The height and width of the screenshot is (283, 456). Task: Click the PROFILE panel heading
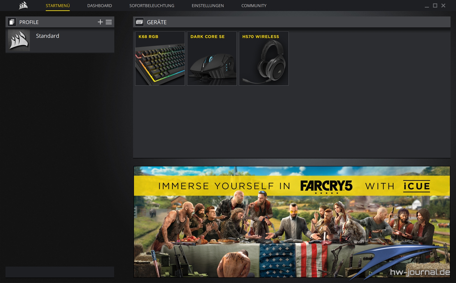click(29, 22)
